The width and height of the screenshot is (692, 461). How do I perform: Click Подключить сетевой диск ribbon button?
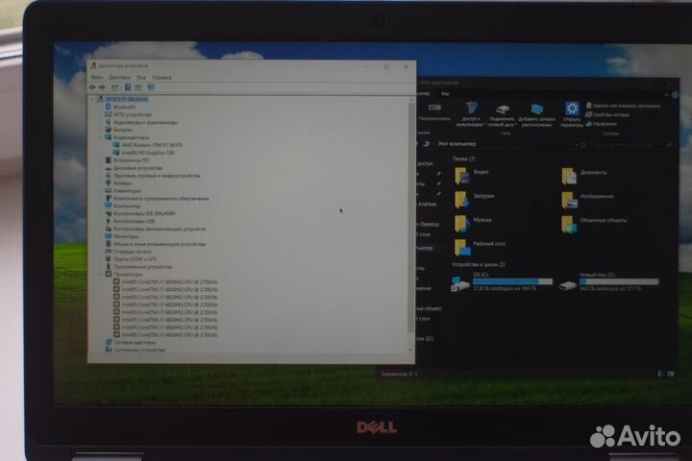[502, 114]
